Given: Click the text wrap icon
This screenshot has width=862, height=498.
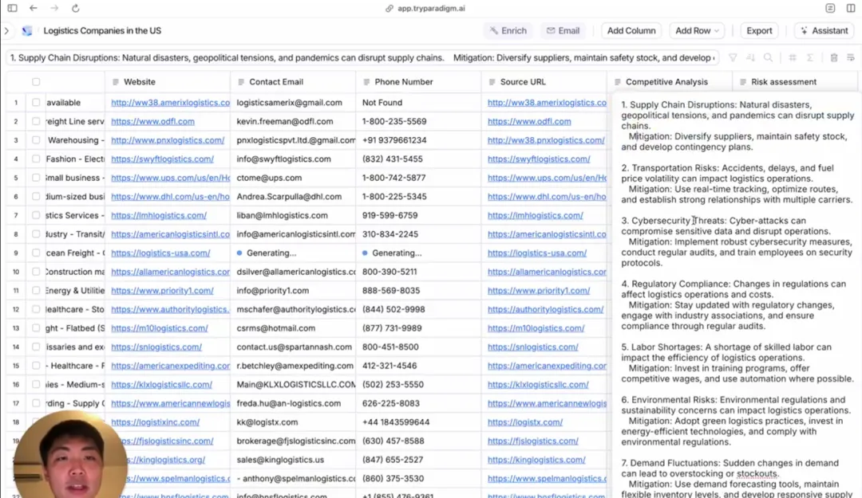Looking at the screenshot, I should (x=849, y=58).
